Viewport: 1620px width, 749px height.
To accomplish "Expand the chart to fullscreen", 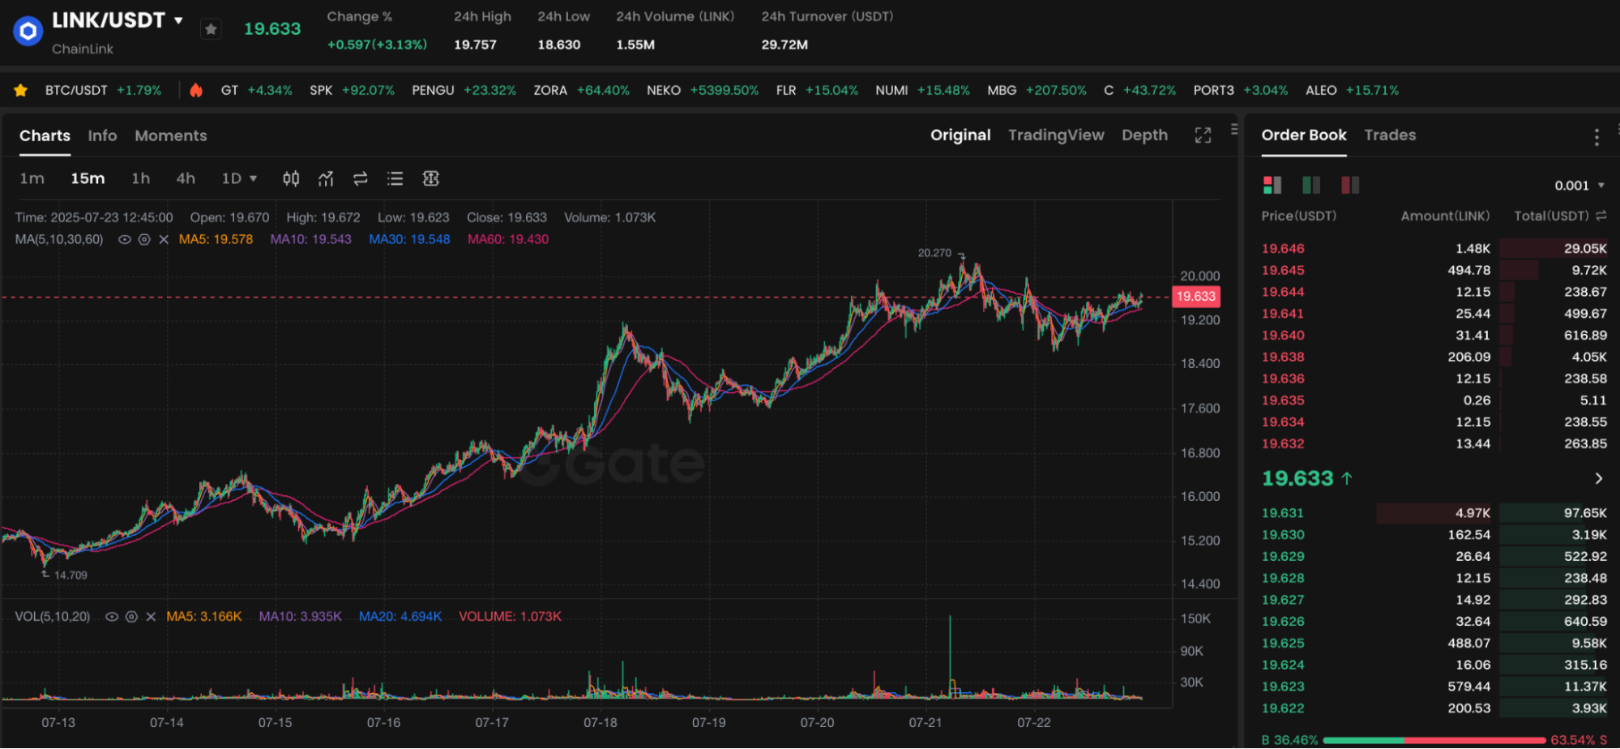I will [1203, 135].
